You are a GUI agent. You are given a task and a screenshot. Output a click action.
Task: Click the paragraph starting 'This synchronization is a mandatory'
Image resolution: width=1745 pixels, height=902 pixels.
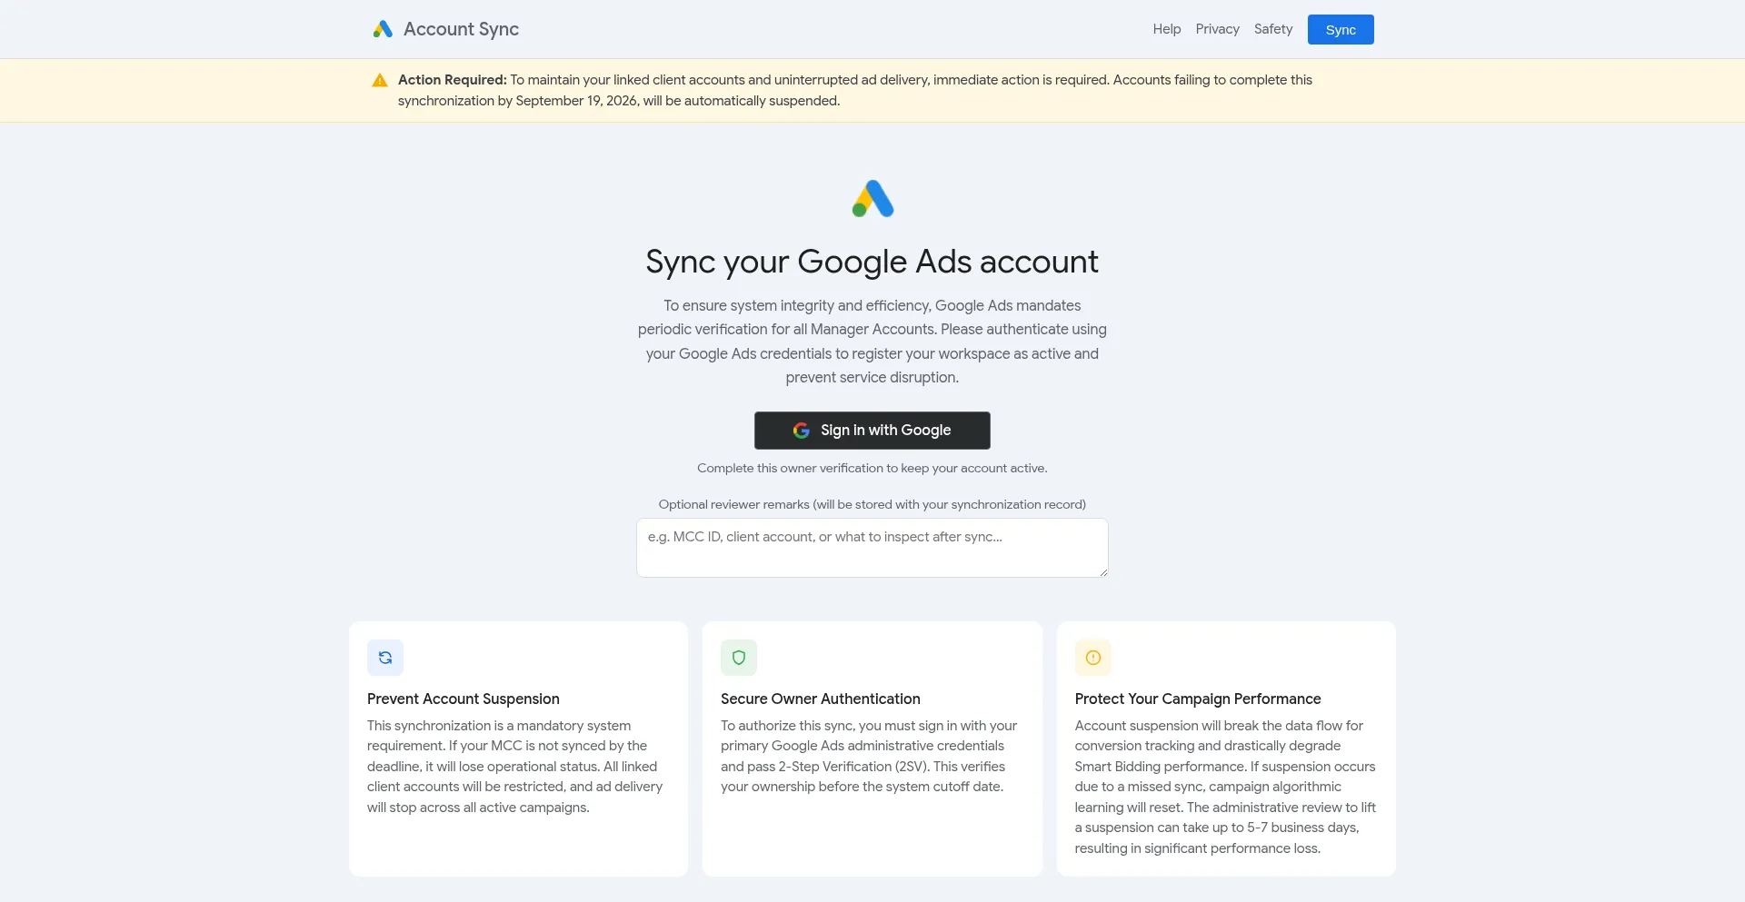[x=515, y=767]
